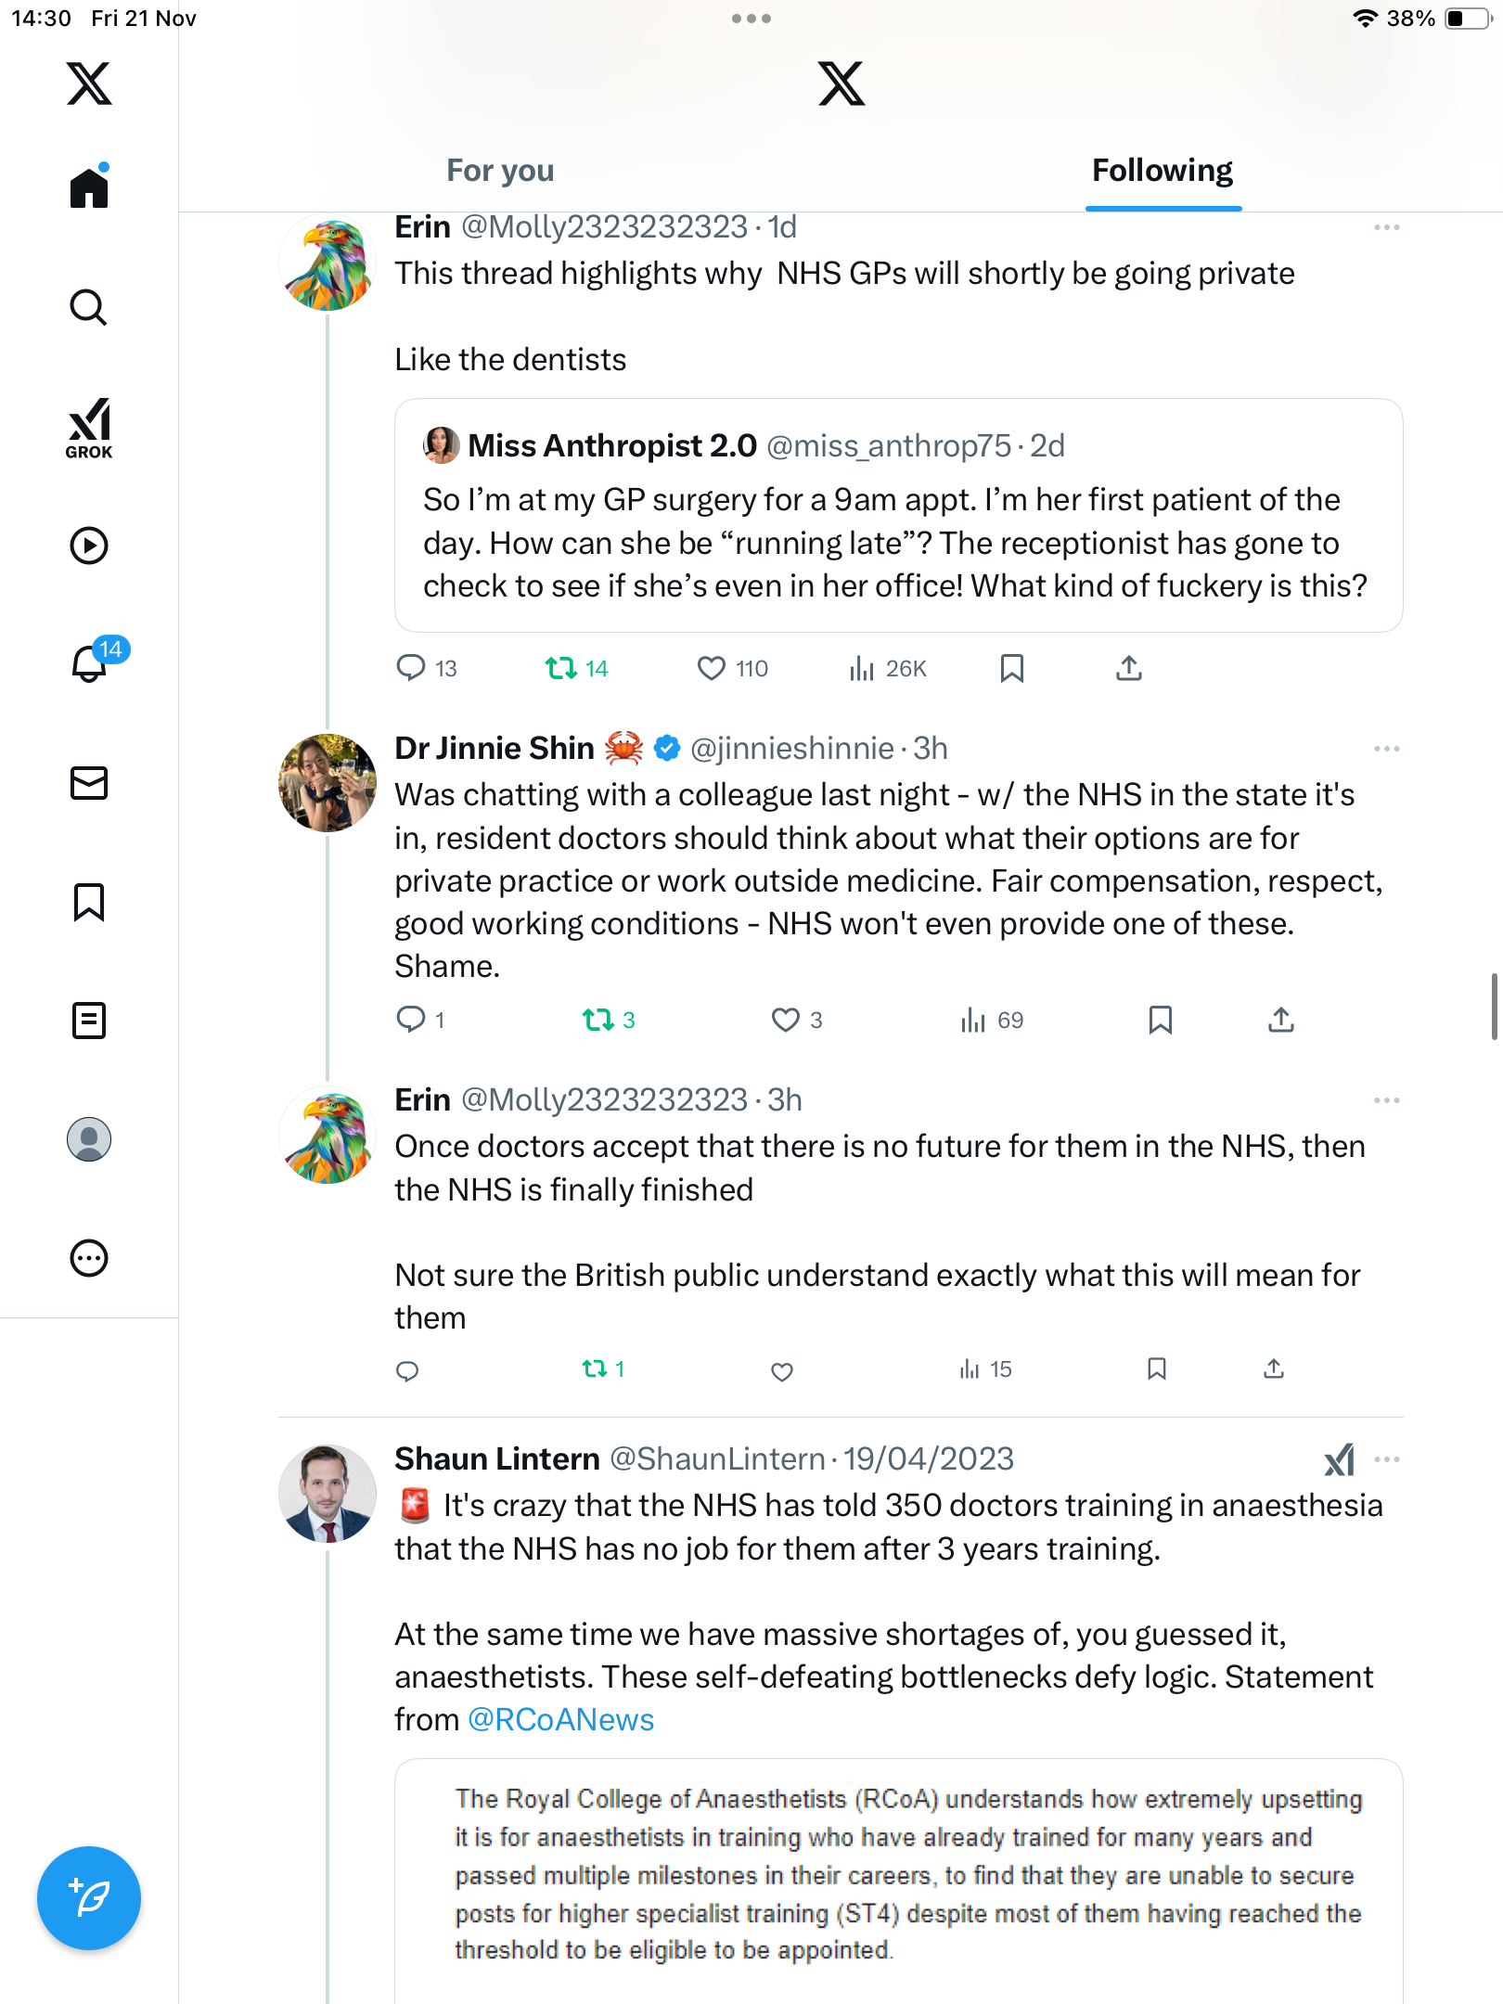Screen dimensions: 1503x2004
Task: Open more options on Dr Jinnie Shin's post
Action: pyautogui.click(x=1386, y=749)
